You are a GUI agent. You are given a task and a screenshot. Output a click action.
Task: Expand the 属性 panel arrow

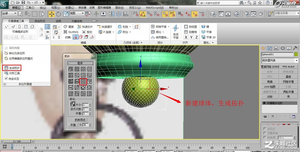[213, 43]
